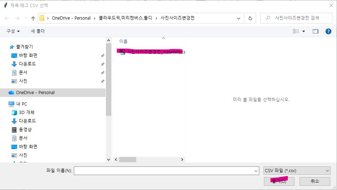The image size is (337, 190).
Task: Select 즐겨찾기 in navigation pane
Action: [24, 47]
